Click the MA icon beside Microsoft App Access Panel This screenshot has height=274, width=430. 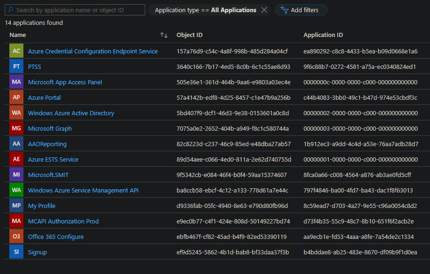tap(16, 82)
